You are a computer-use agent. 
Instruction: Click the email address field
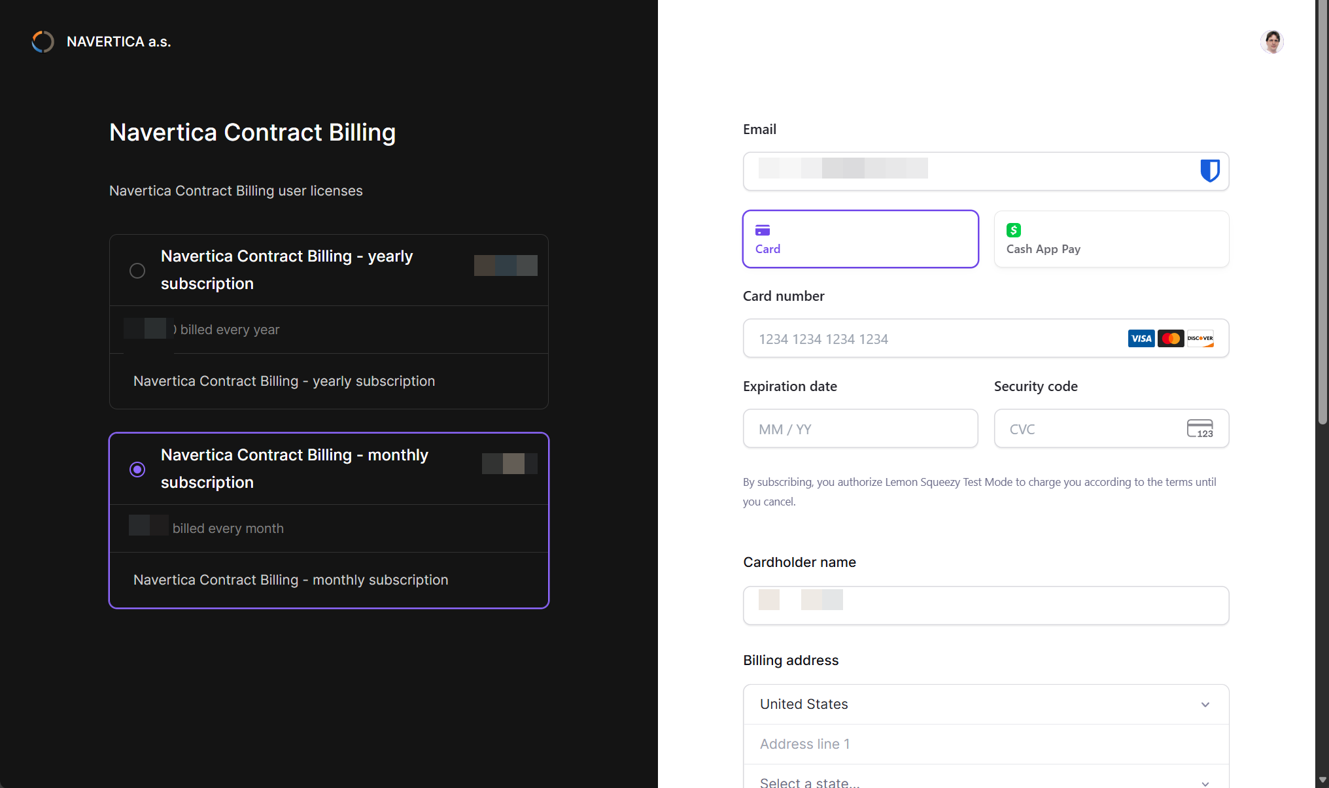[x=948, y=171]
